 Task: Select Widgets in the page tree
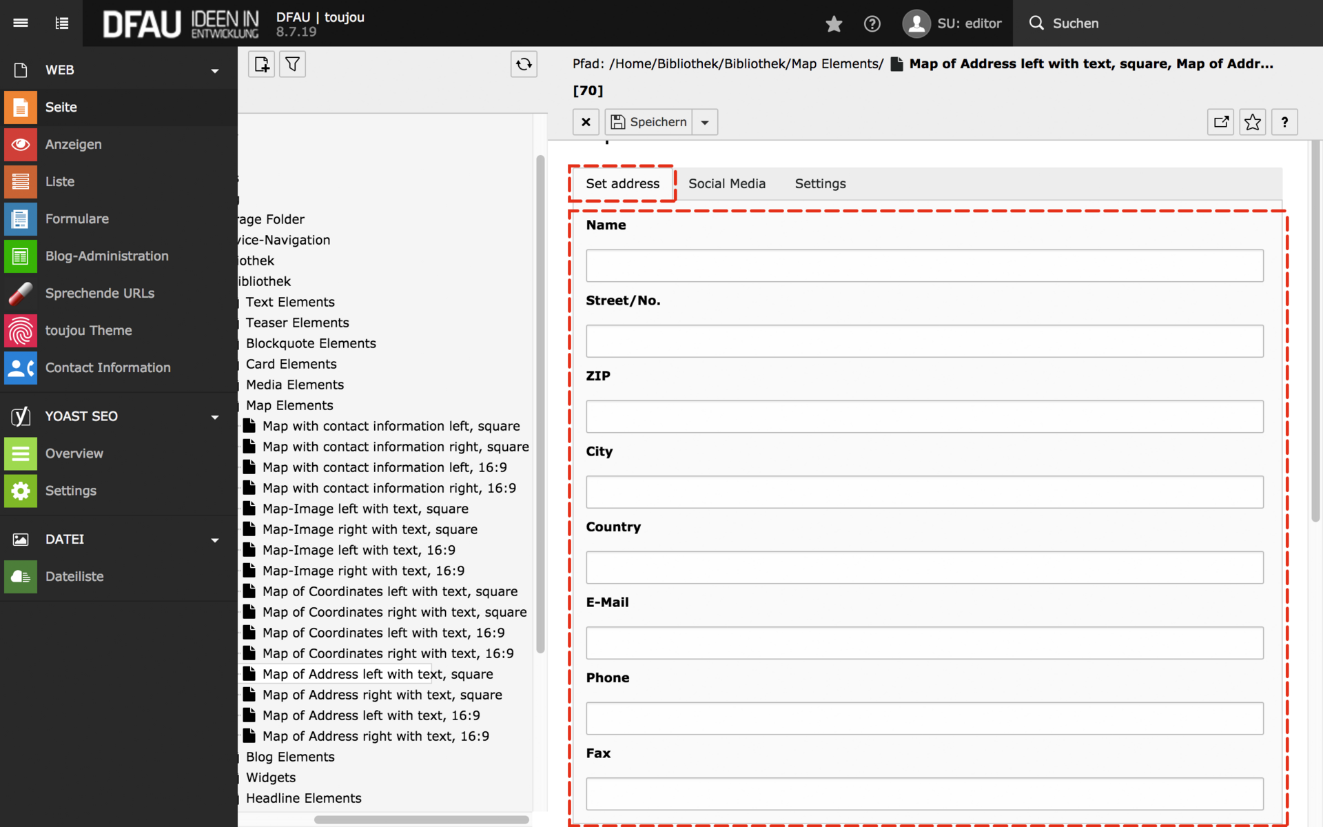pos(271,777)
